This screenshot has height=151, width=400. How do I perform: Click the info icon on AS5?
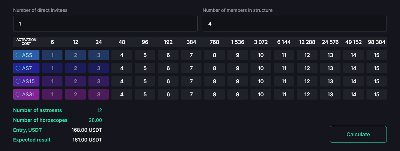click(18, 55)
